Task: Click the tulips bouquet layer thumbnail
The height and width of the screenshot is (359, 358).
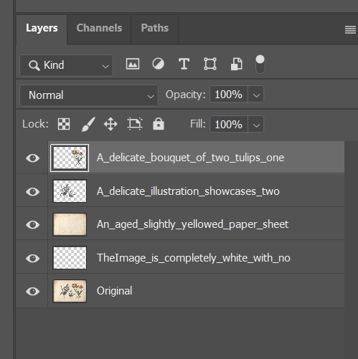Action: [x=70, y=158]
